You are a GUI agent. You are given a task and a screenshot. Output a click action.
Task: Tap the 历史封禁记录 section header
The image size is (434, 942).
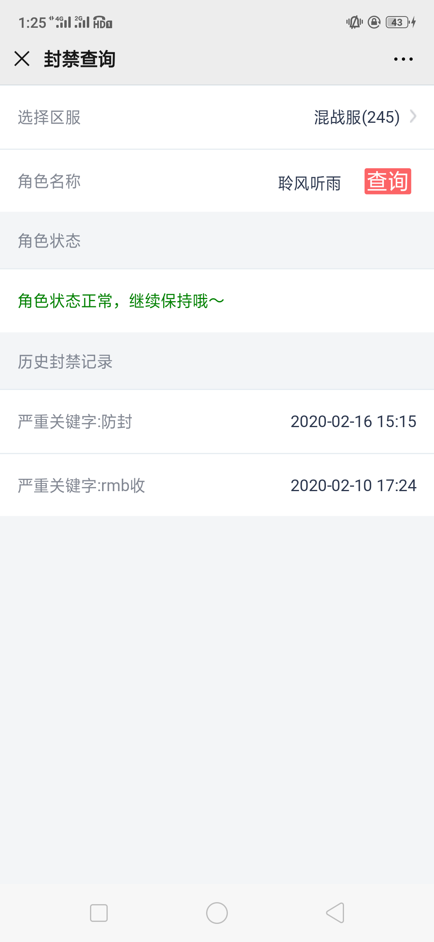[x=65, y=362]
